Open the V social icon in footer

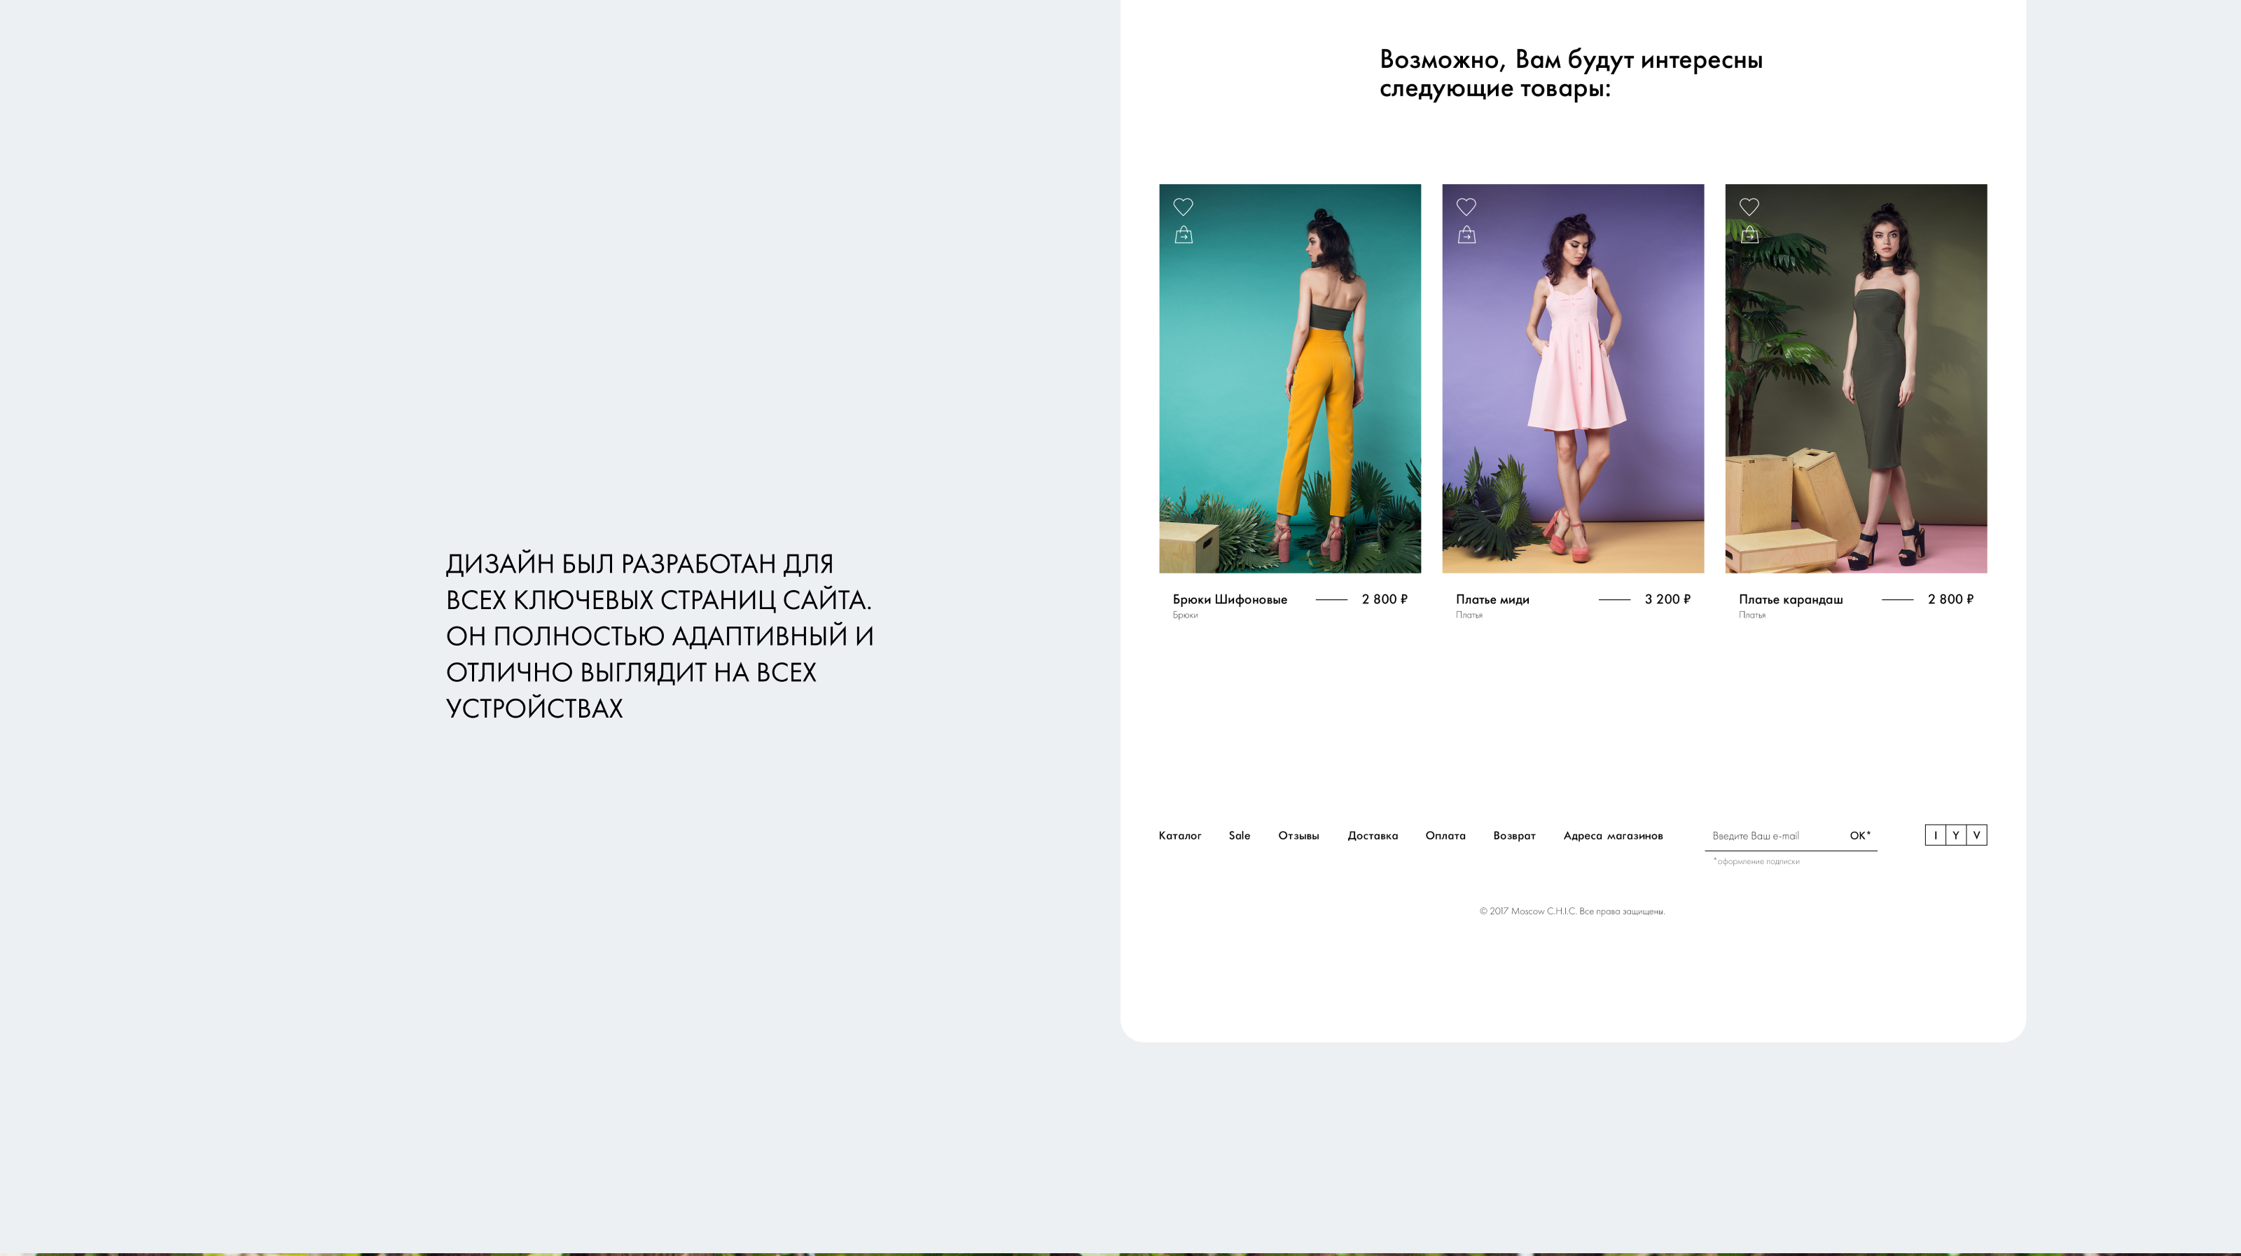pyautogui.click(x=1976, y=835)
